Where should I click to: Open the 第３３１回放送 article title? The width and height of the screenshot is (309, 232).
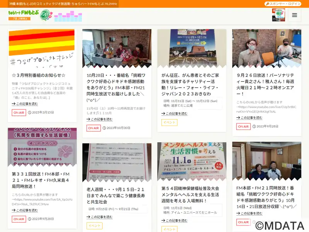tap(41, 180)
